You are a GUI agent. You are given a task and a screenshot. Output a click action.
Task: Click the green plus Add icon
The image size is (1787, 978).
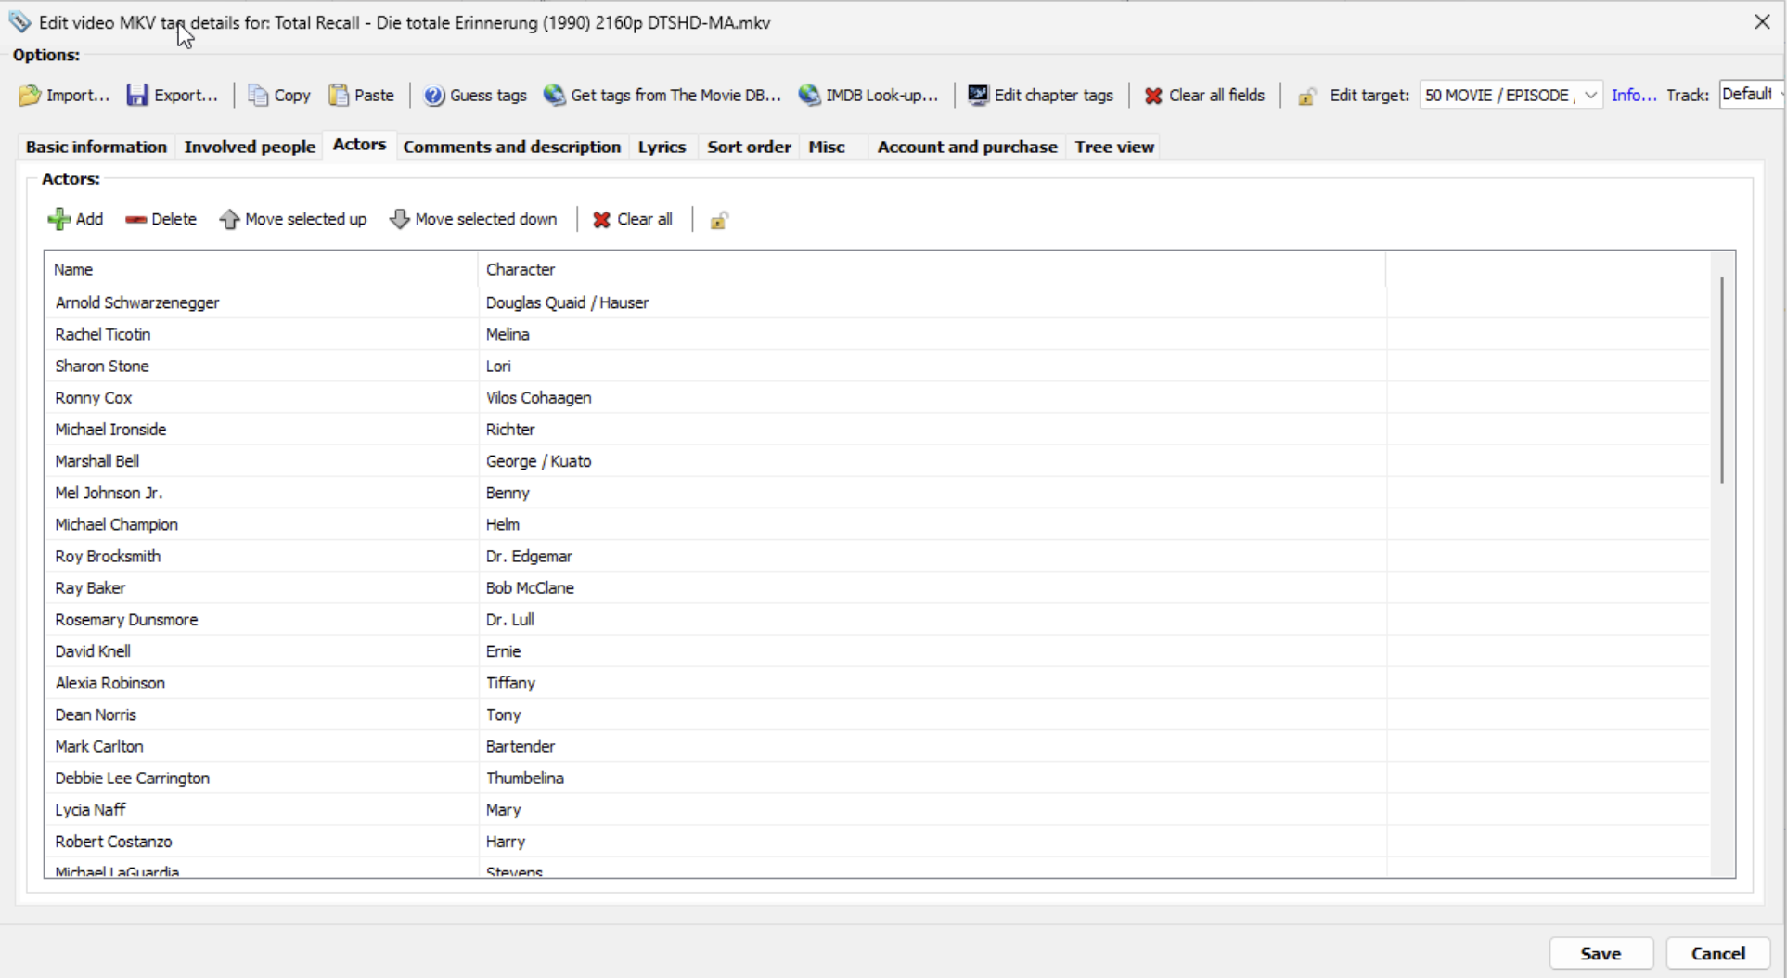tap(58, 219)
